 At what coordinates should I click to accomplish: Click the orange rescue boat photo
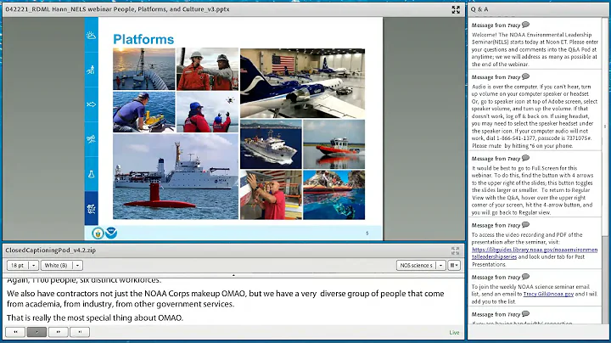334,144
